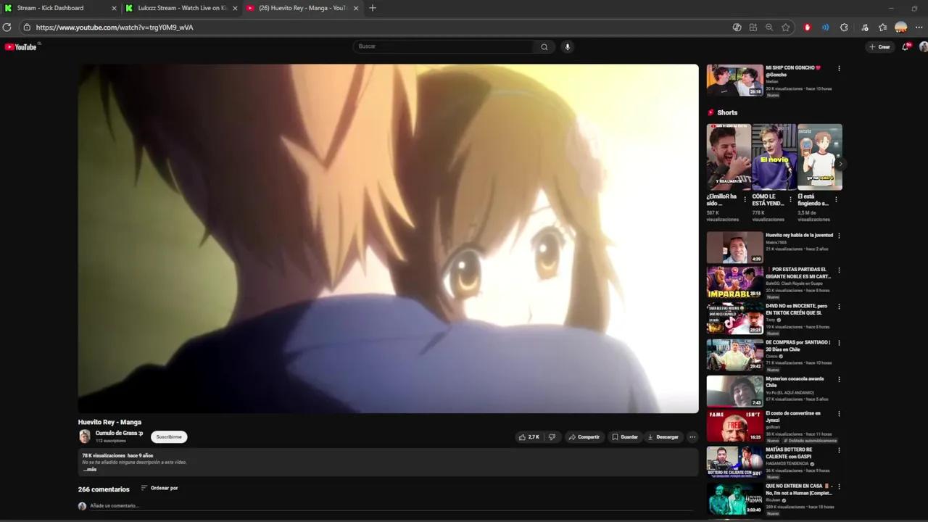Open Mysterion cocacola awards Chile thumbnail
This screenshot has width=928, height=522.
tap(734, 391)
